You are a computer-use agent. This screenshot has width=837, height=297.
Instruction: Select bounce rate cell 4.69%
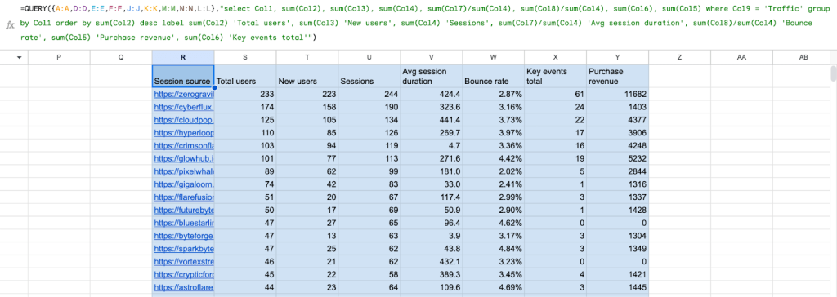click(493, 287)
